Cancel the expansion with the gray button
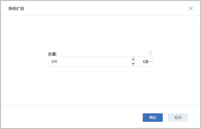 coord(178,118)
